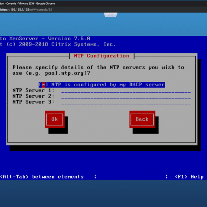Toggle NTP is configured by my DHCP server checkbox
This screenshot has width=207, height=207.
tap(102, 85)
